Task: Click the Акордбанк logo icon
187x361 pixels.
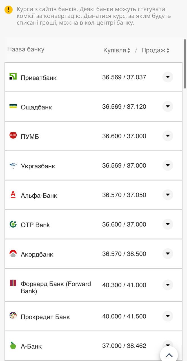Action: [13, 253]
